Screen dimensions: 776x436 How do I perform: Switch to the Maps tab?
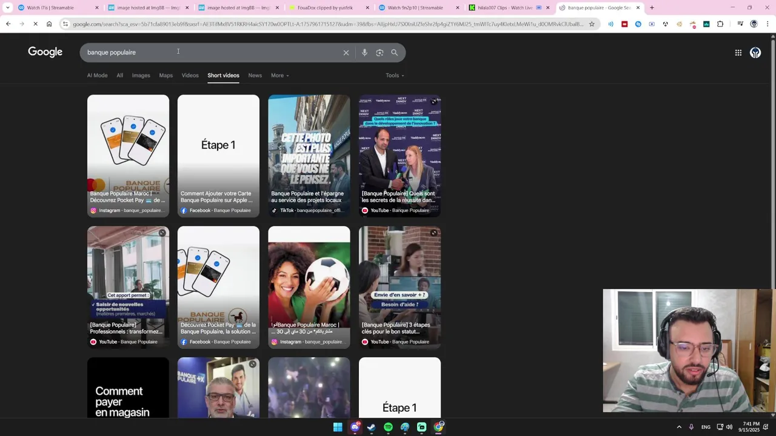tap(166, 76)
